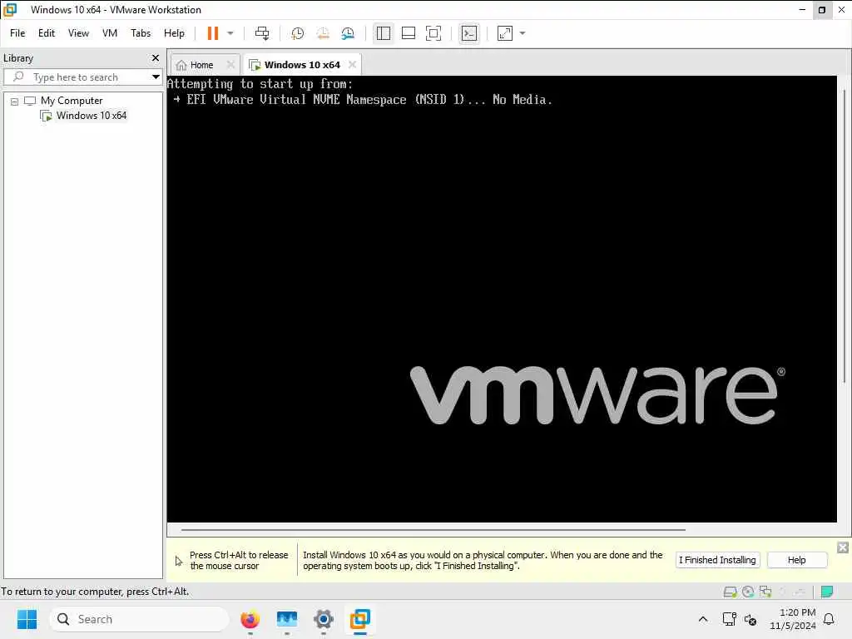Show hidden system tray icons
The height and width of the screenshot is (639, 852).
click(x=702, y=619)
